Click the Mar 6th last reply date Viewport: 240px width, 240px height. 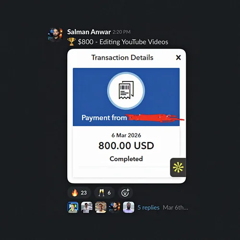click(175, 207)
